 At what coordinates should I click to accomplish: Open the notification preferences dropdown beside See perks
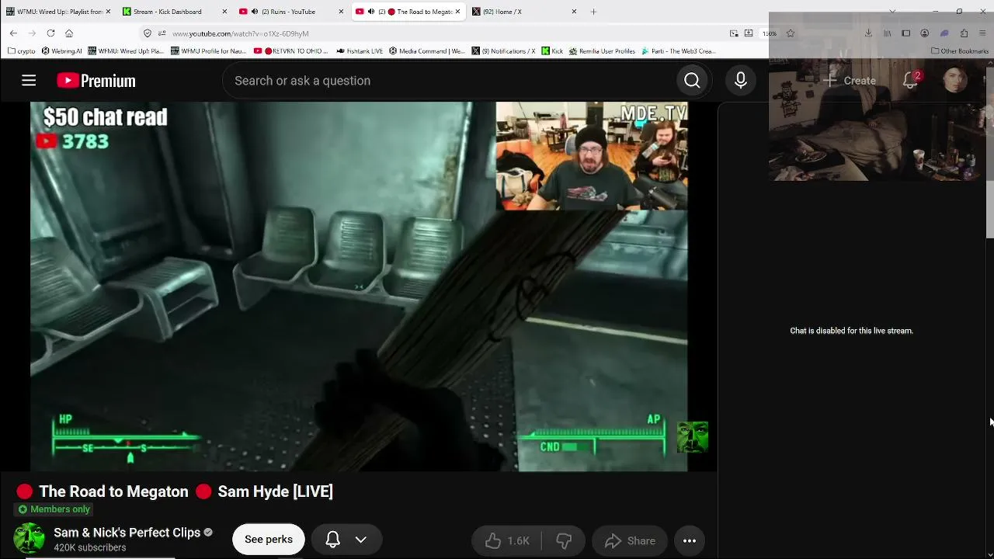(346, 540)
